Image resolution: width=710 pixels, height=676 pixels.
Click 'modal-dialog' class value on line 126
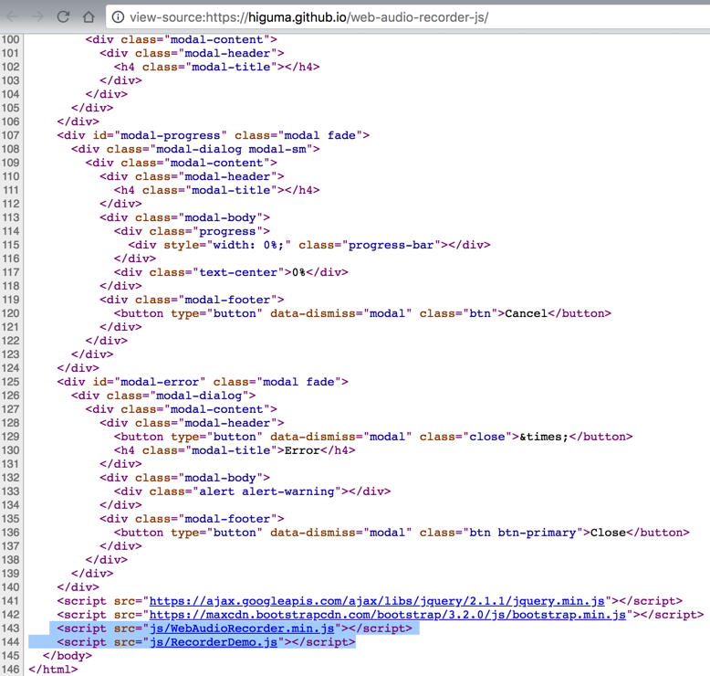click(199, 396)
